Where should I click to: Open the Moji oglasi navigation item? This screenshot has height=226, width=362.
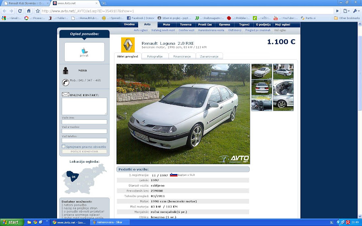[x=282, y=24]
